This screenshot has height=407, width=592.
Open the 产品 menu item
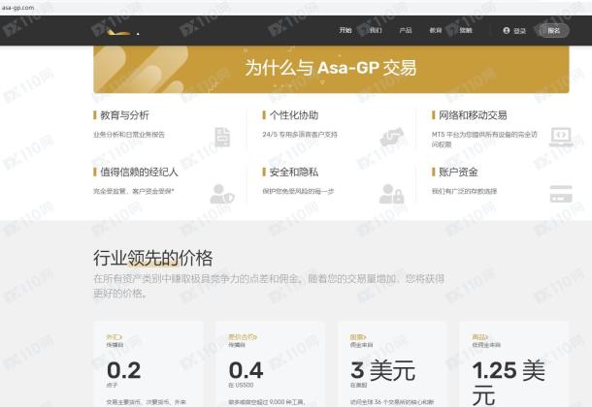pyautogui.click(x=406, y=30)
